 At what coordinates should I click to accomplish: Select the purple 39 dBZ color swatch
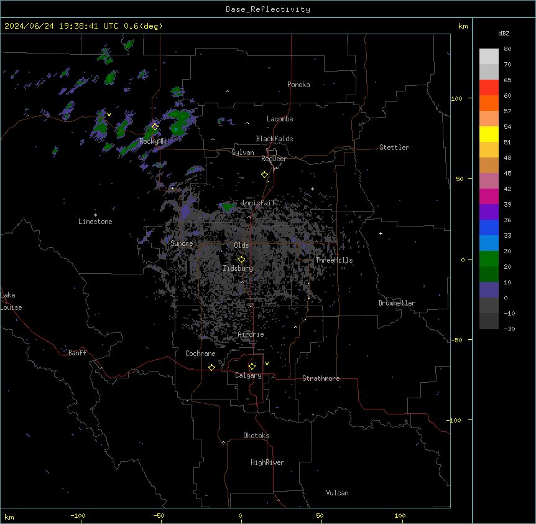coord(489,212)
